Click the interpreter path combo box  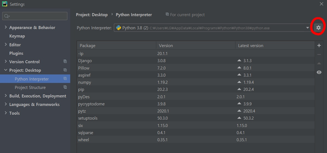(x=212, y=28)
